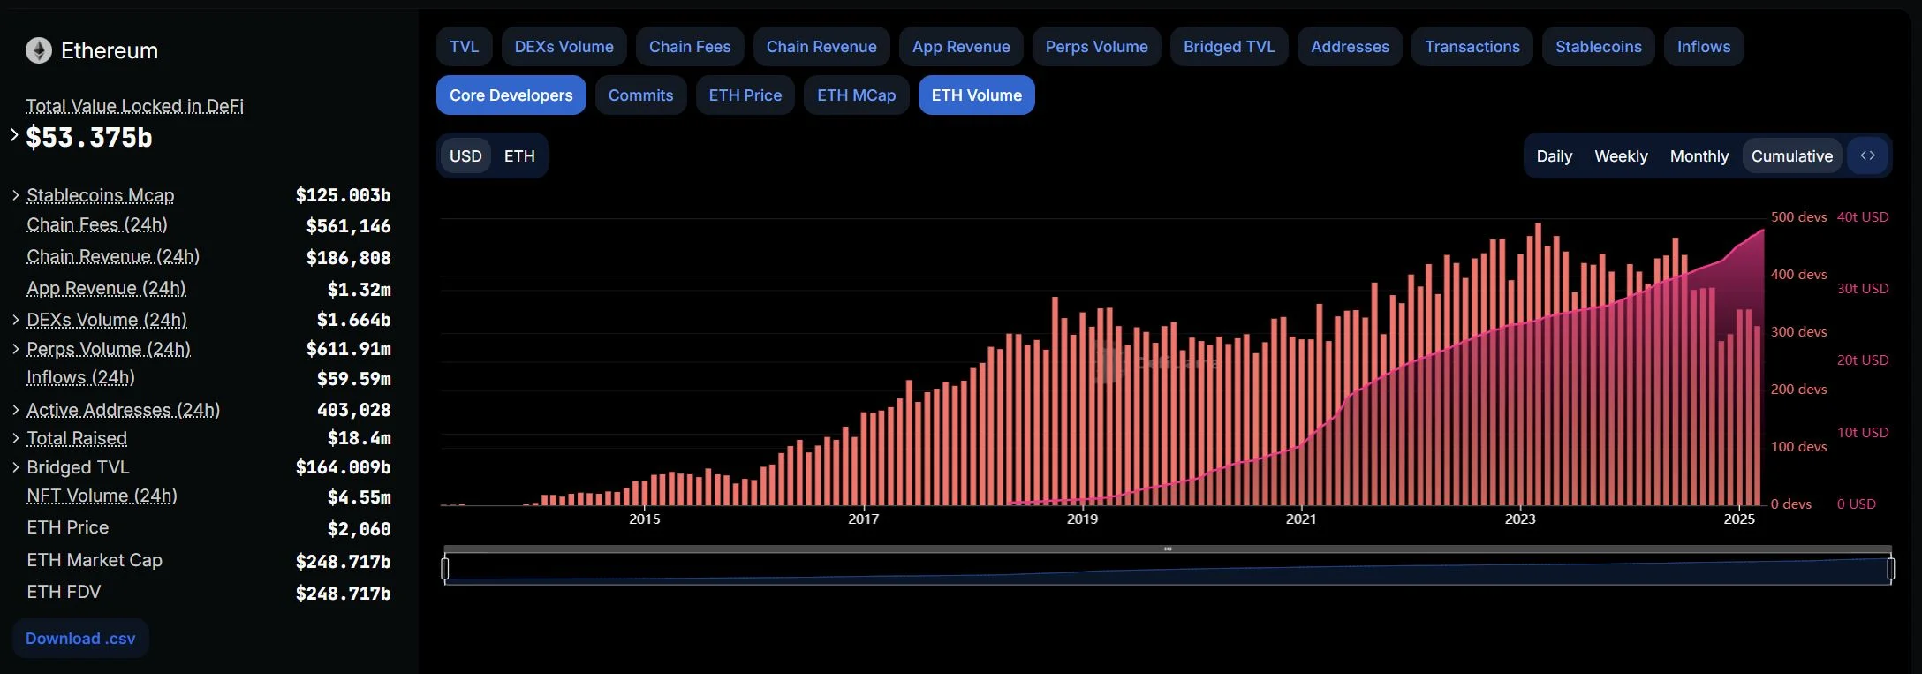This screenshot has width=1922, height=674.
Task: Click the Inflows (24h) label
Action: [80, 377]
